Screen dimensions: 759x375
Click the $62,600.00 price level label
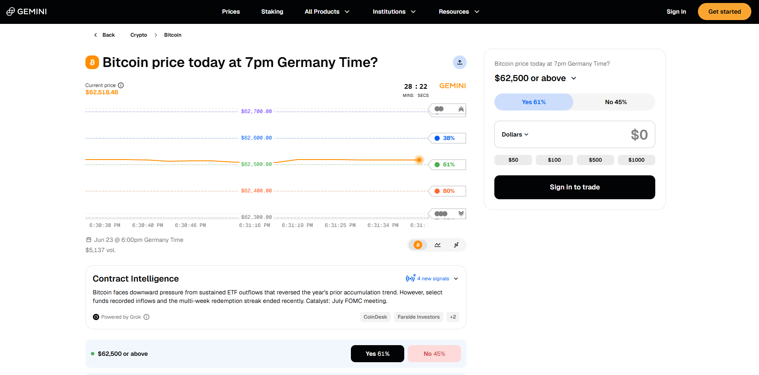pyautogui.click(x=256, y=138)
